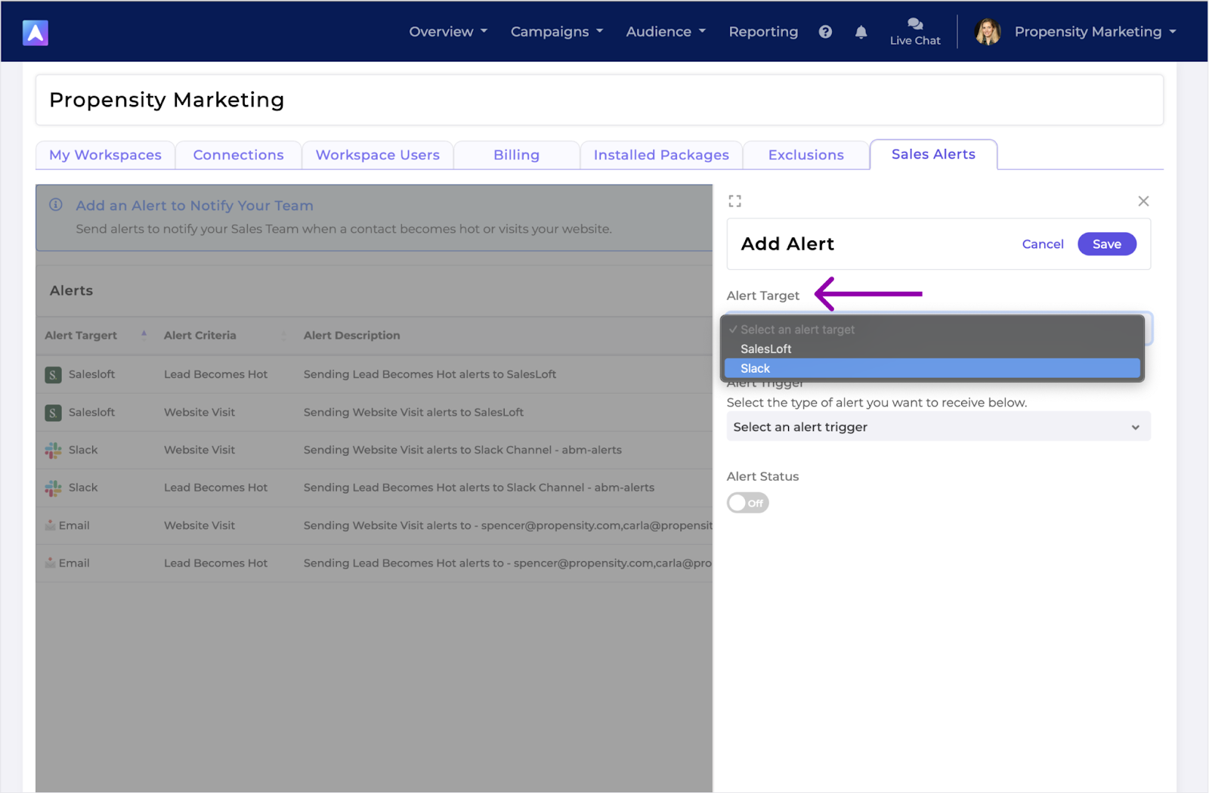This screenshot has height=793, width=1209.
Task: Click 'Sending Website Visit alerts to Slack Channel' description
Action: [462, 450]
